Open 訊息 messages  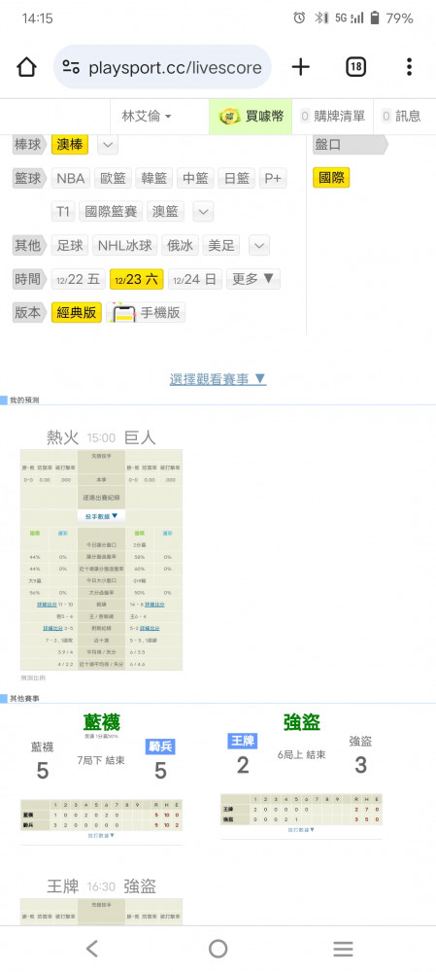(x=401, y=116)
